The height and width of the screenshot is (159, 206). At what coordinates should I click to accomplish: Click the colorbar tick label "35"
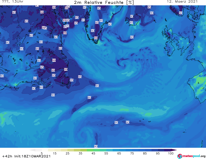tap(80, 153)
